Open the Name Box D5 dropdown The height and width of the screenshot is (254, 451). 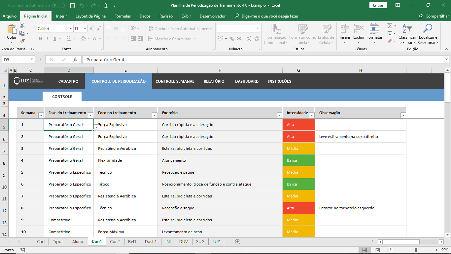(32, 60)
